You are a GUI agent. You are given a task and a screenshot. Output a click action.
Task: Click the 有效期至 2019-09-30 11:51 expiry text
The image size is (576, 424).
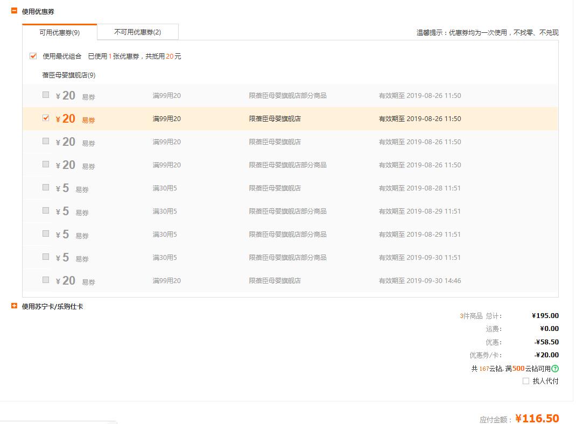(x=419, y=257)
